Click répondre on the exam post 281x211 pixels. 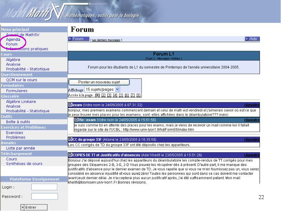pyautogui.click(x=251, y=105)
